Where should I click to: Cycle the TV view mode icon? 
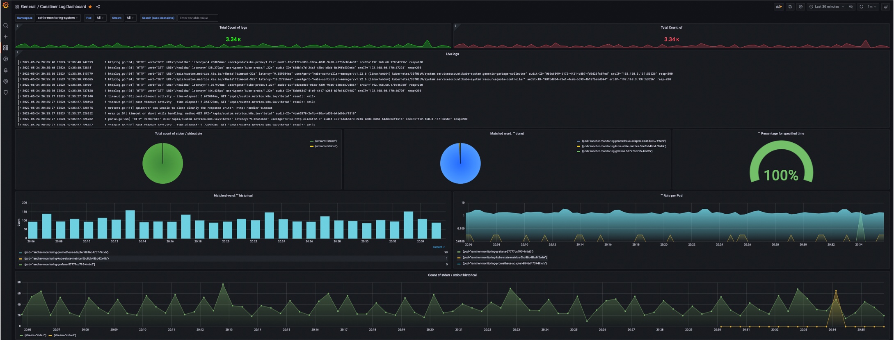coord(885,7)
